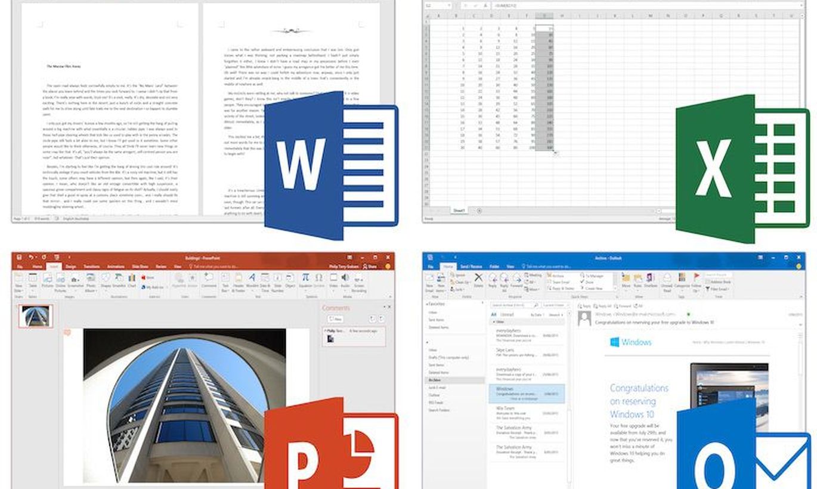Viewport: 817px width, 489px height.
Task: Undo the last action in PowerPoint
Action: [x=31, y=257]
